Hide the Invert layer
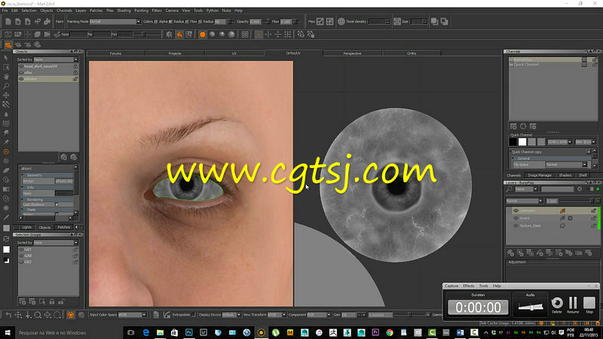603x339 pixels. point(516,218)
